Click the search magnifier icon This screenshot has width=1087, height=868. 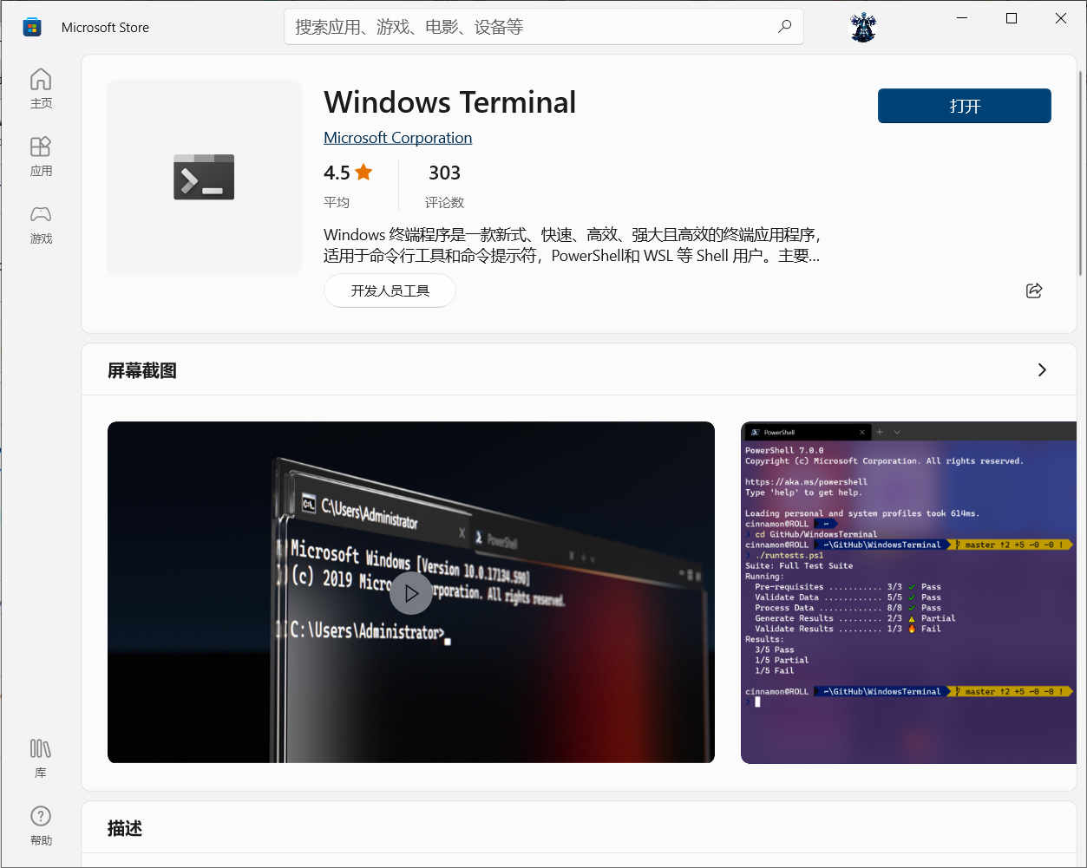tap(785, 27)
